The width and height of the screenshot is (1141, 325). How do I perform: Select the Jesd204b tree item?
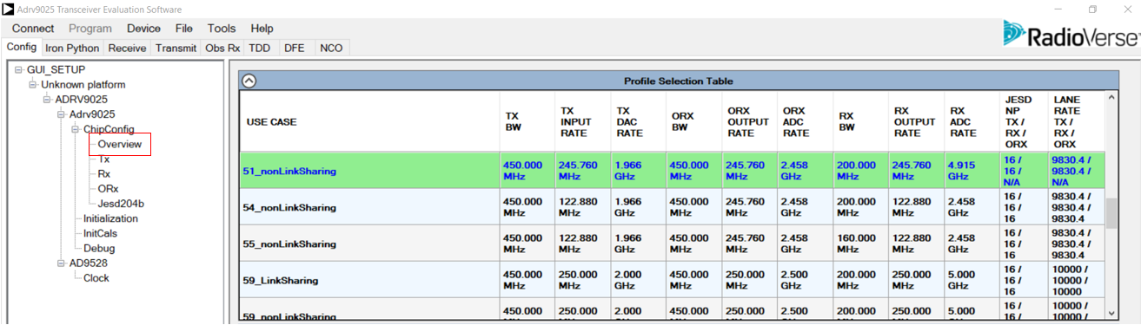click(x=121, y=204)
